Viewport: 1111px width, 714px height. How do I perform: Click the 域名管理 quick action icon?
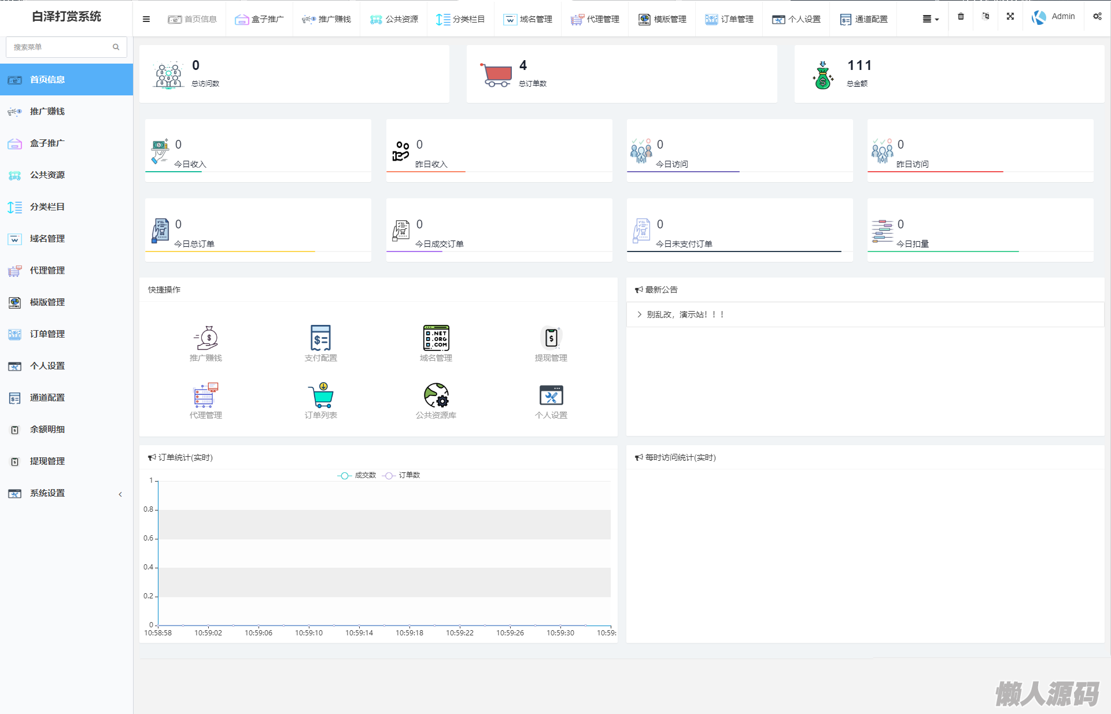[x=435, y=338]
